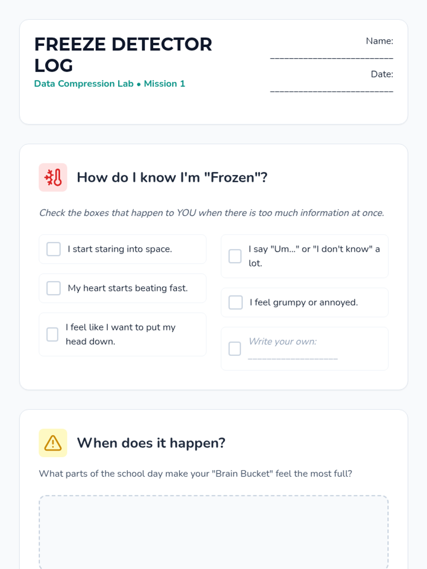
Task: Click inside the dashed Brain Bucket answer box
Action: pyautogui.click(x=213, y=532)
